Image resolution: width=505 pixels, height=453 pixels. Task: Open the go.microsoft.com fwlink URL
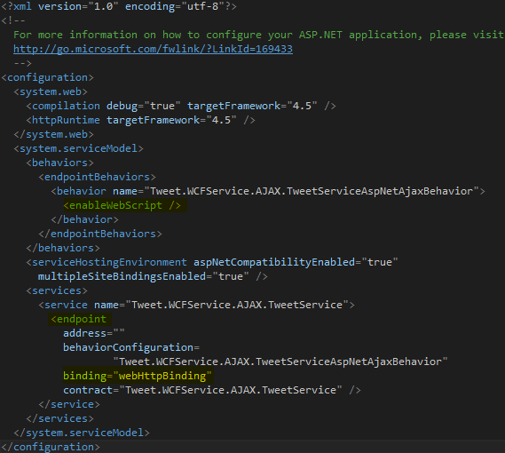[x=153, y=49]
